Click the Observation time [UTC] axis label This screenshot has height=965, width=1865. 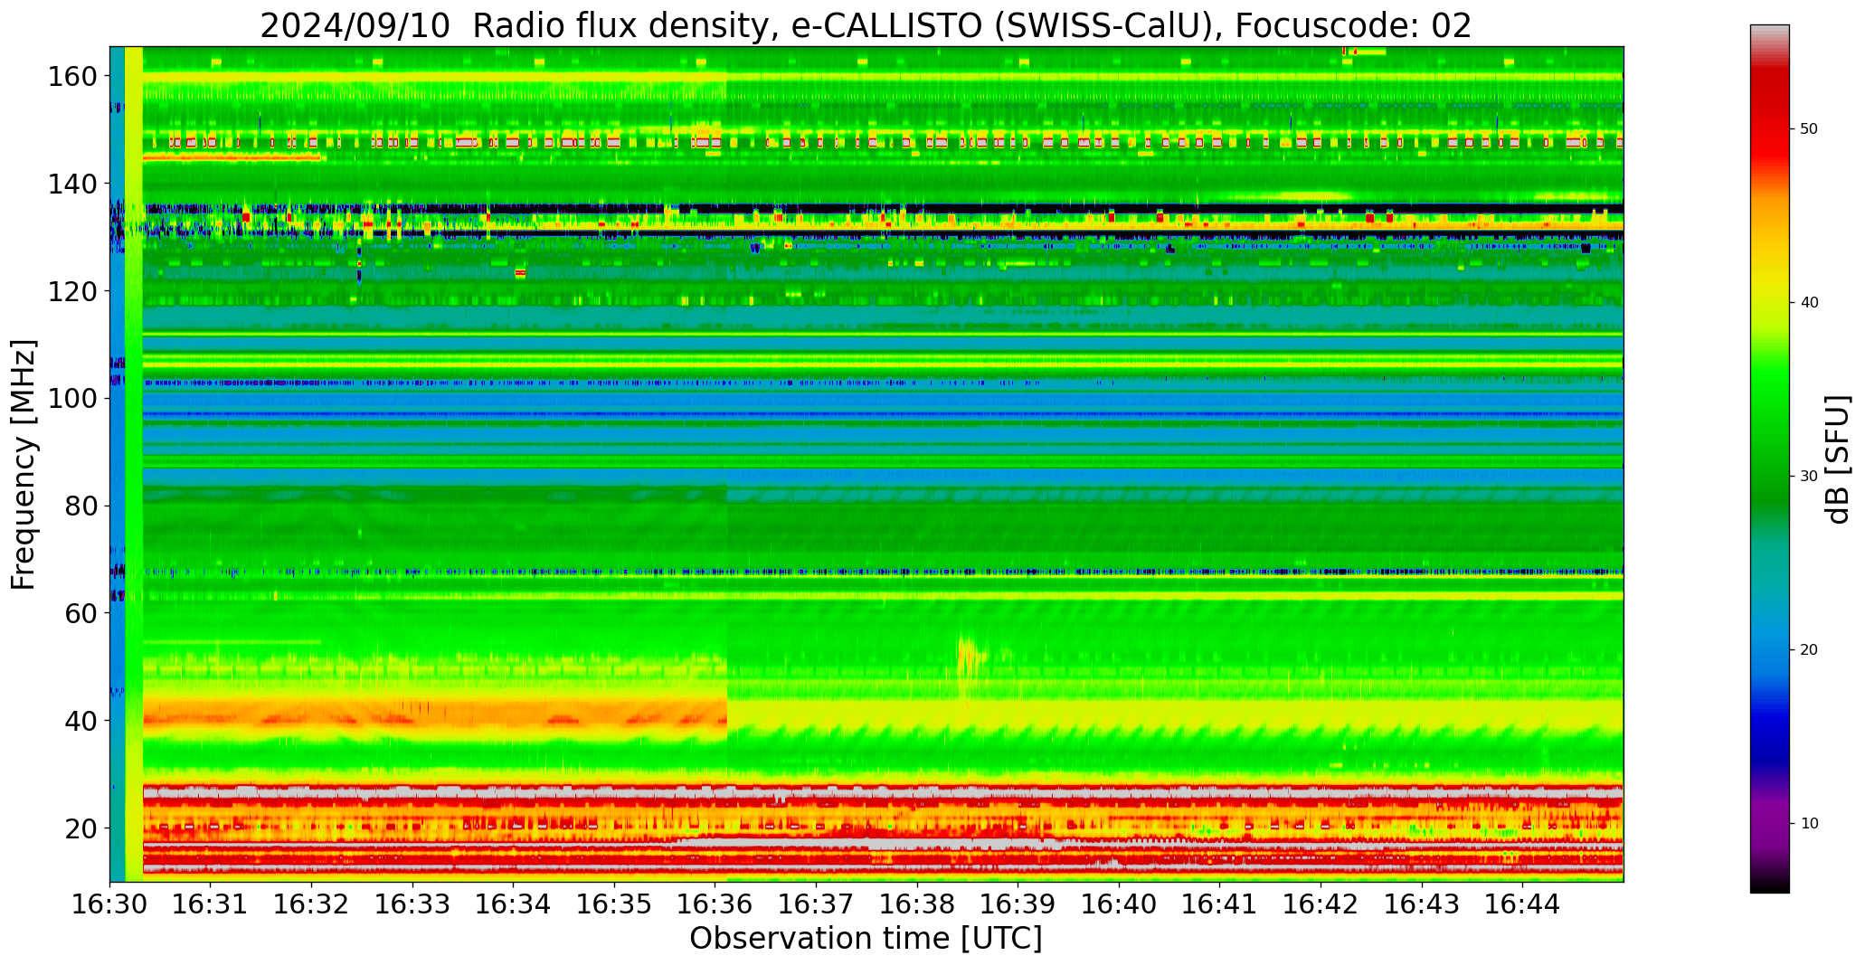point(866,939)
